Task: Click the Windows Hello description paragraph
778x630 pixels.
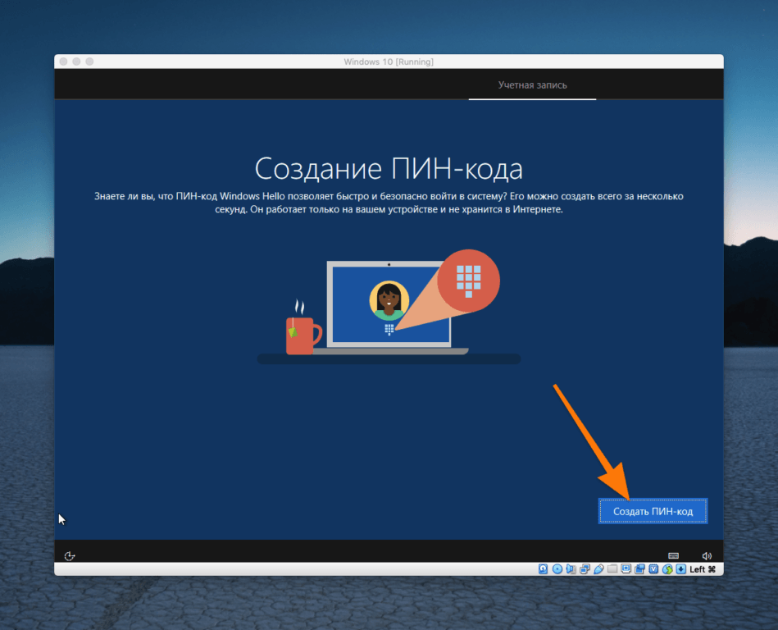Action: (389, 203)
